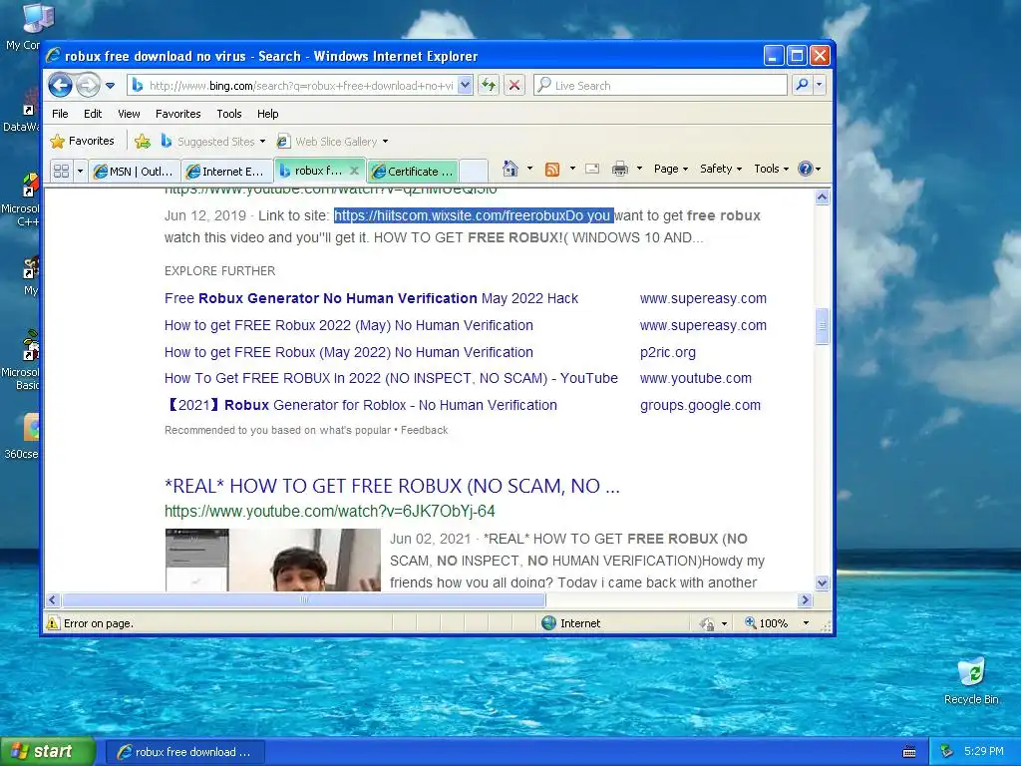Image resolution: width=1021 pixels, height=766 pixels.
Task: Click the Read Mail icon
Action: [x=592, y=169]
